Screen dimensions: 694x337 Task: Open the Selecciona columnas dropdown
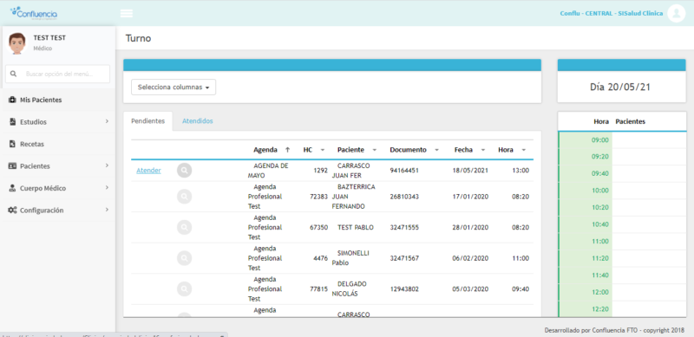tap(173, 87)
